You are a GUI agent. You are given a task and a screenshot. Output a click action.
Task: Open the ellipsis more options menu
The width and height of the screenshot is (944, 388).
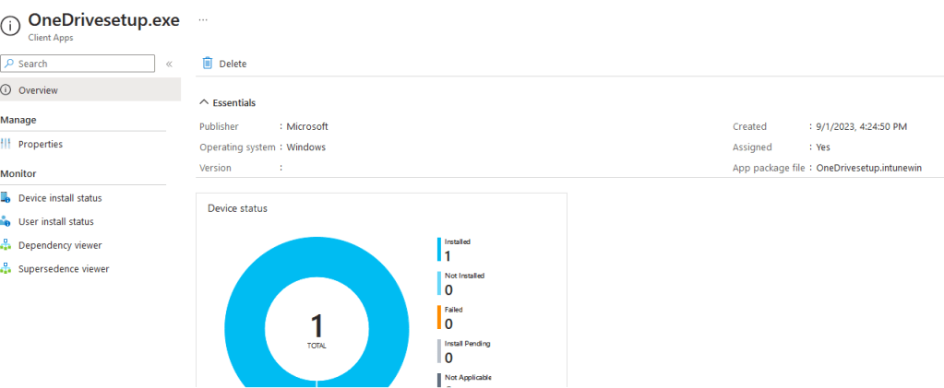pos(203,19)
